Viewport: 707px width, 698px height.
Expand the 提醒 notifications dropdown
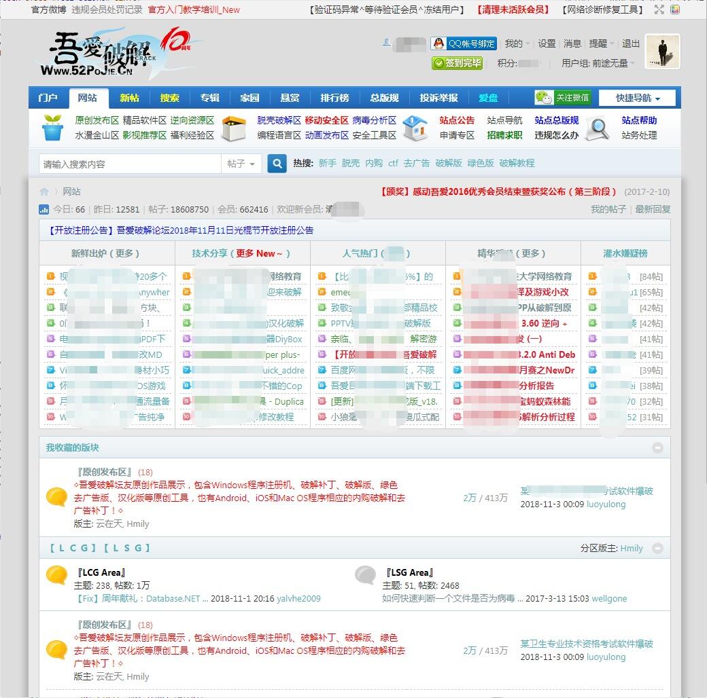coord(602,43)
